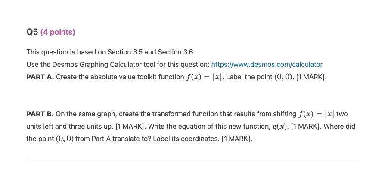This screenshot has height=172, width=385.
Task: Click the purple (4 points) label
Action: point(57,32)
